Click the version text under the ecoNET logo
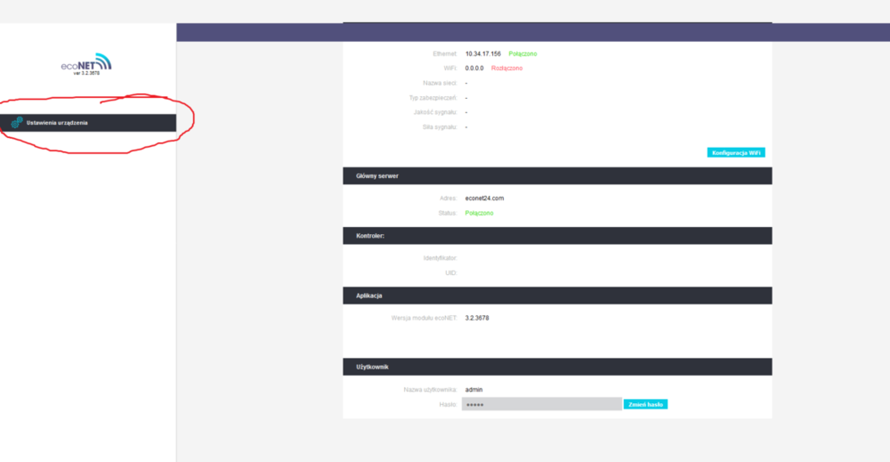890x462 pixels. 86,74
